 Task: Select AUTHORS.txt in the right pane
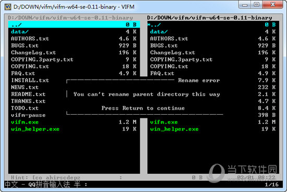click(x=169, y=39)
